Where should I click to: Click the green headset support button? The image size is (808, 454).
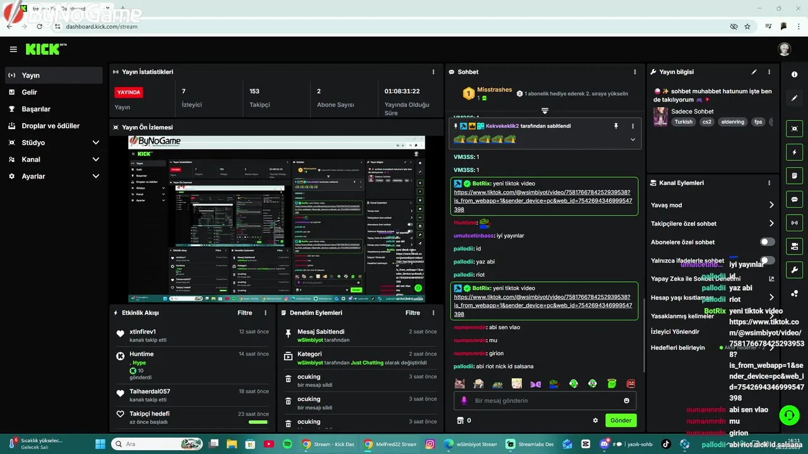click(x=789, y=415)
